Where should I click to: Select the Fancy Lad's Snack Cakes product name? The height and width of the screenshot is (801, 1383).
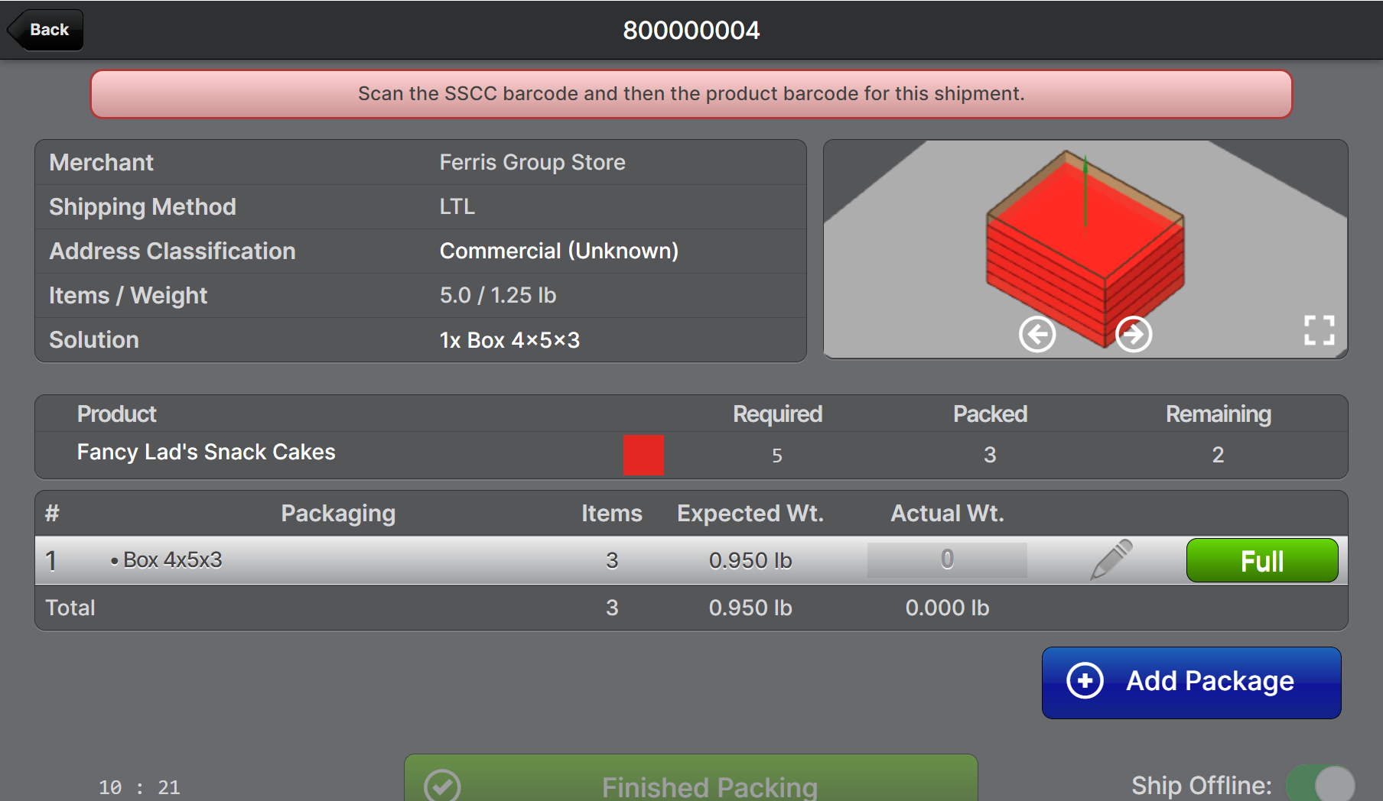click(206, 452)
